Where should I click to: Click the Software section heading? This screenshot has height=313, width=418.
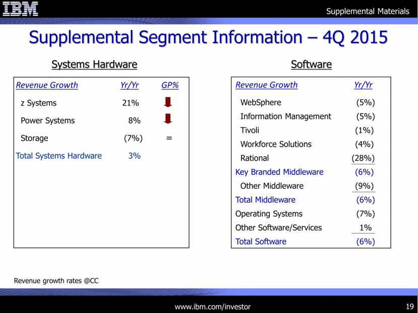(311, 64)
